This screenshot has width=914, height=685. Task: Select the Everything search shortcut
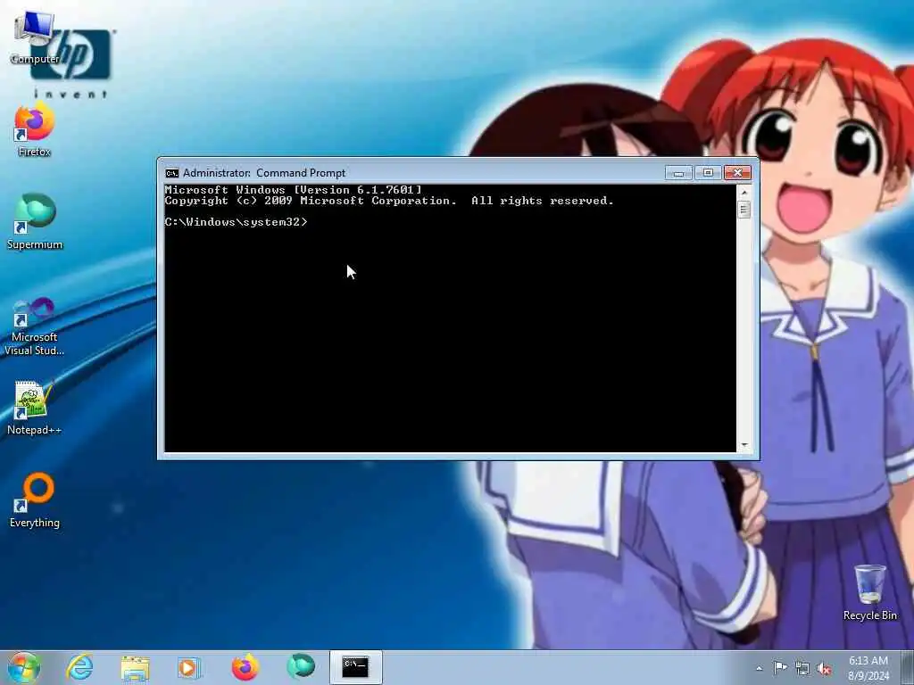[x=35, y=500]
